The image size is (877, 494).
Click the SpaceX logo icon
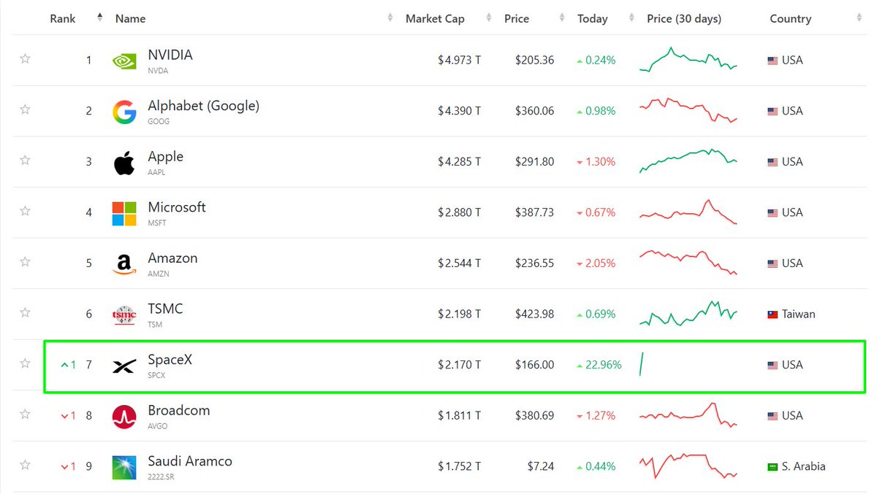click(x=124, y=366)
